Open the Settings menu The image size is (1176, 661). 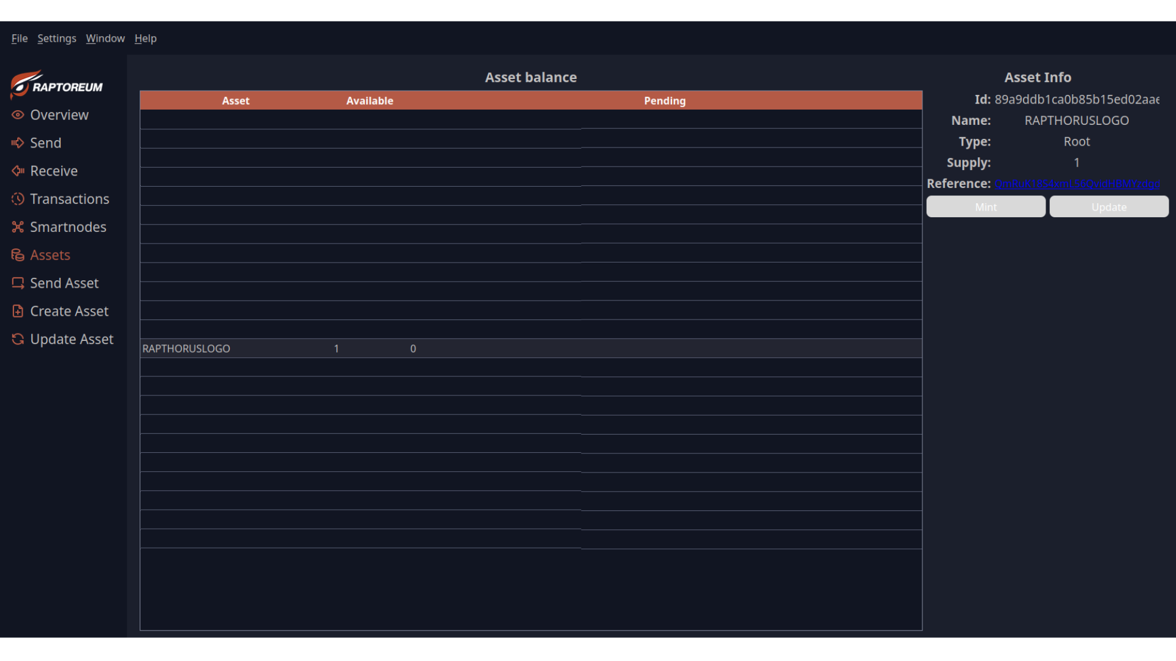[x=57, y=39]
